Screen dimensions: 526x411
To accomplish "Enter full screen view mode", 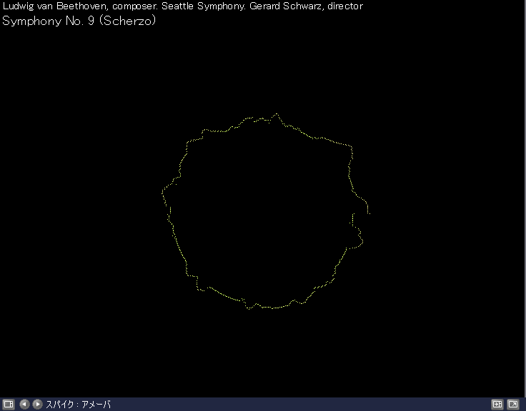I will (x=513, y=405).
